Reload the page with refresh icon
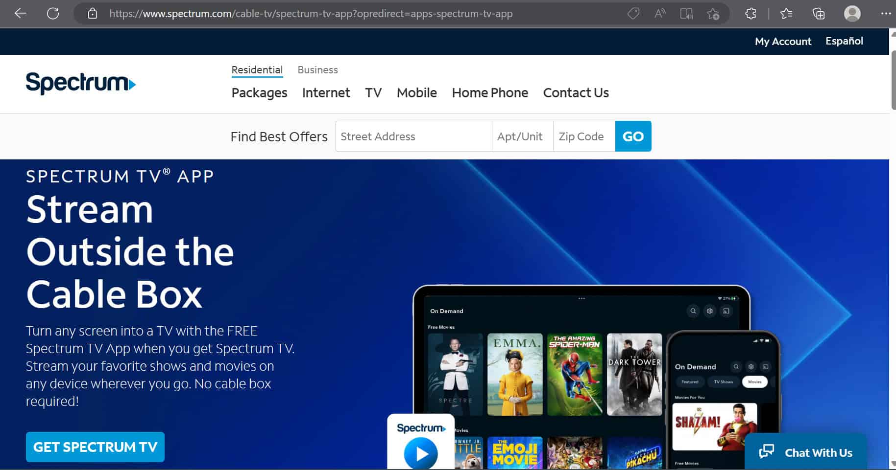Image resolution: width=896 pixels, height=470 pixels. [x=53, y=13]
